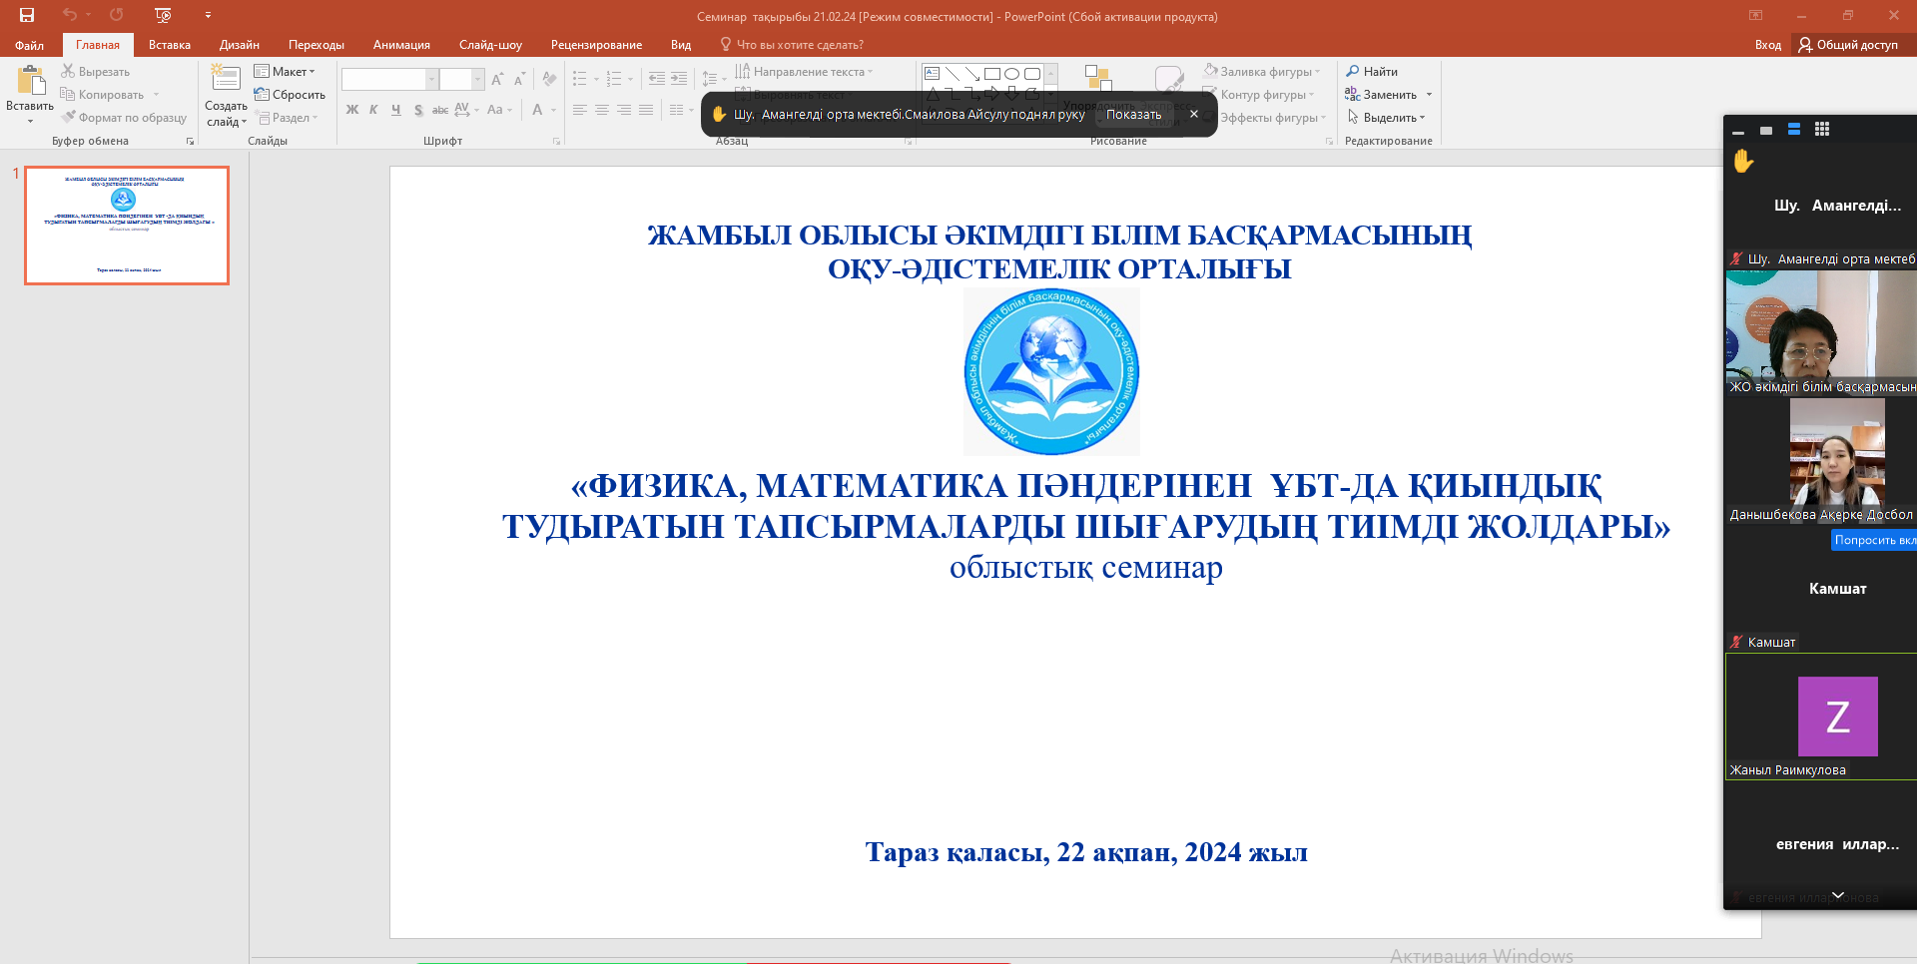Open the Файл menu
This screenshot has height=964, width=1917.
click(29, 45)
